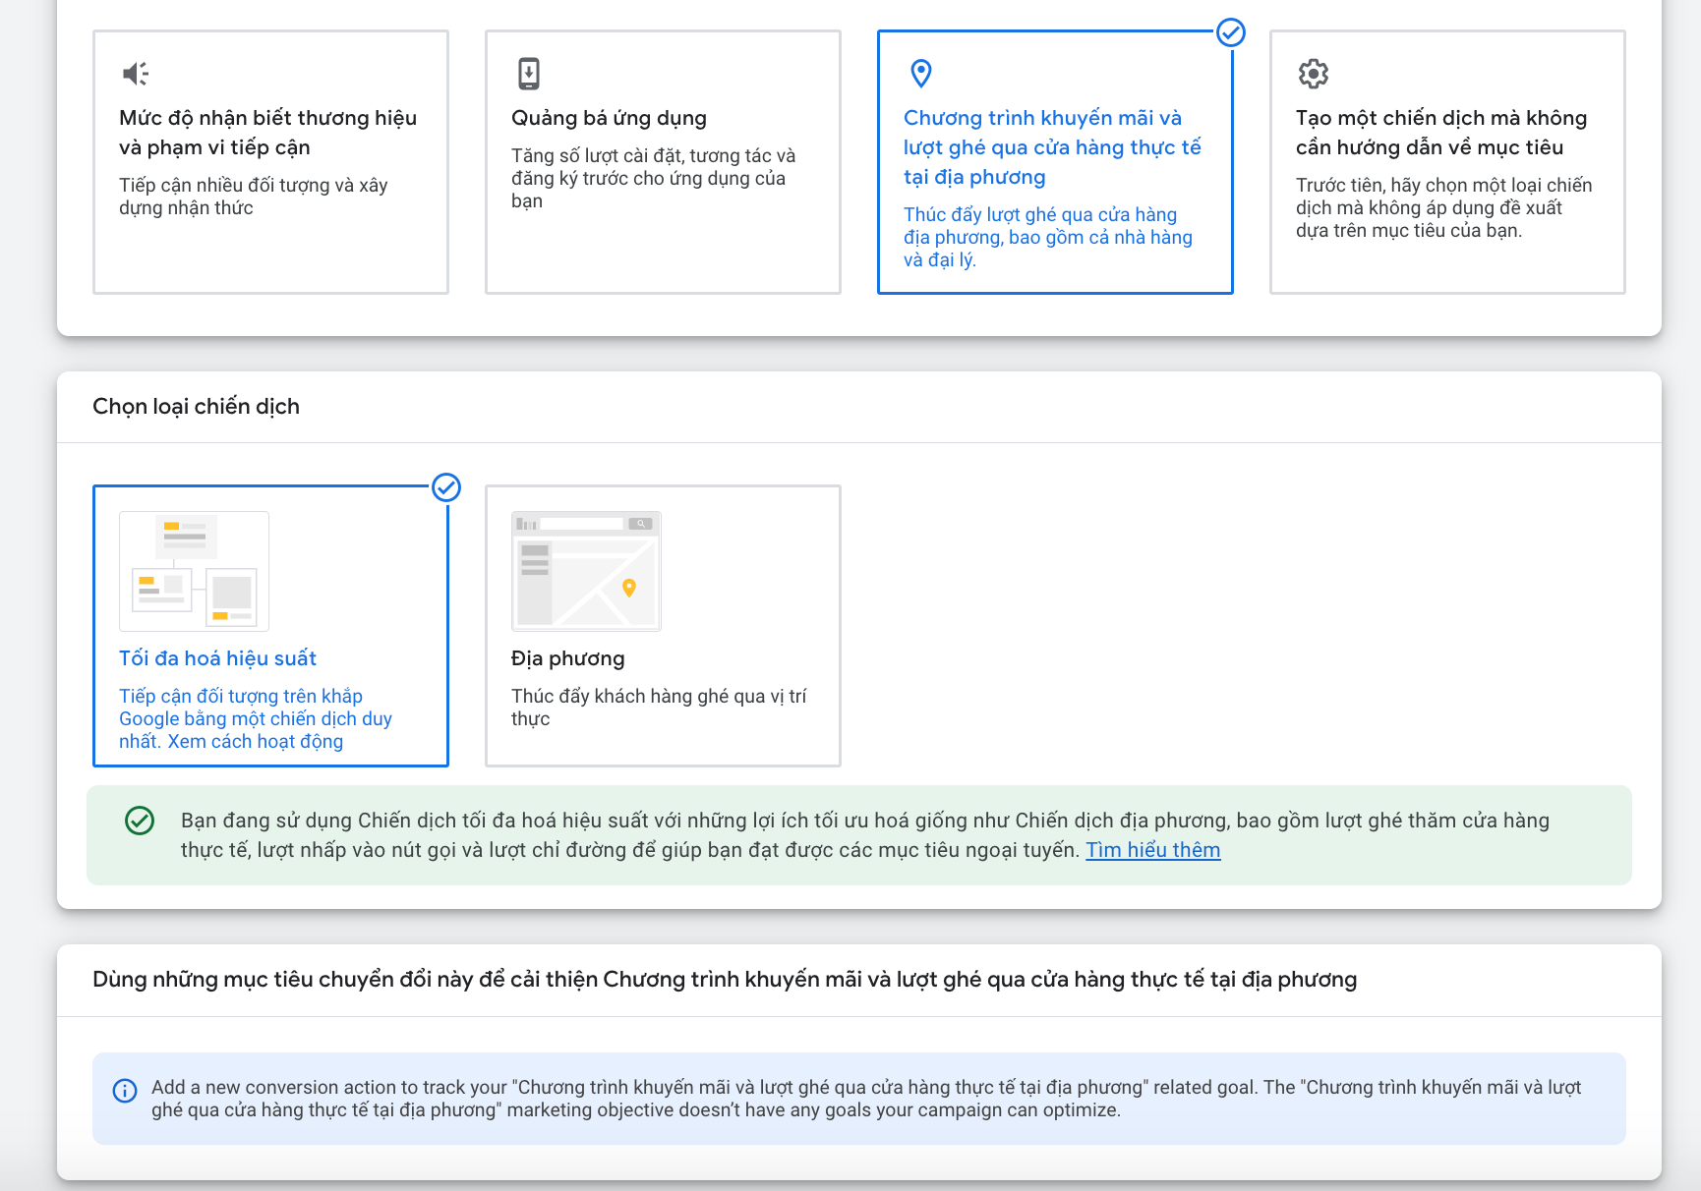
Task: Click the checkmark badge on local store visits card
Action: tap(1231, 32)
